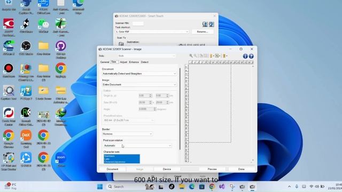Viewport: 342px width, 192px height.
Task: Open Microsoft Edge from taskbar
Action: (x=192, y=187)
